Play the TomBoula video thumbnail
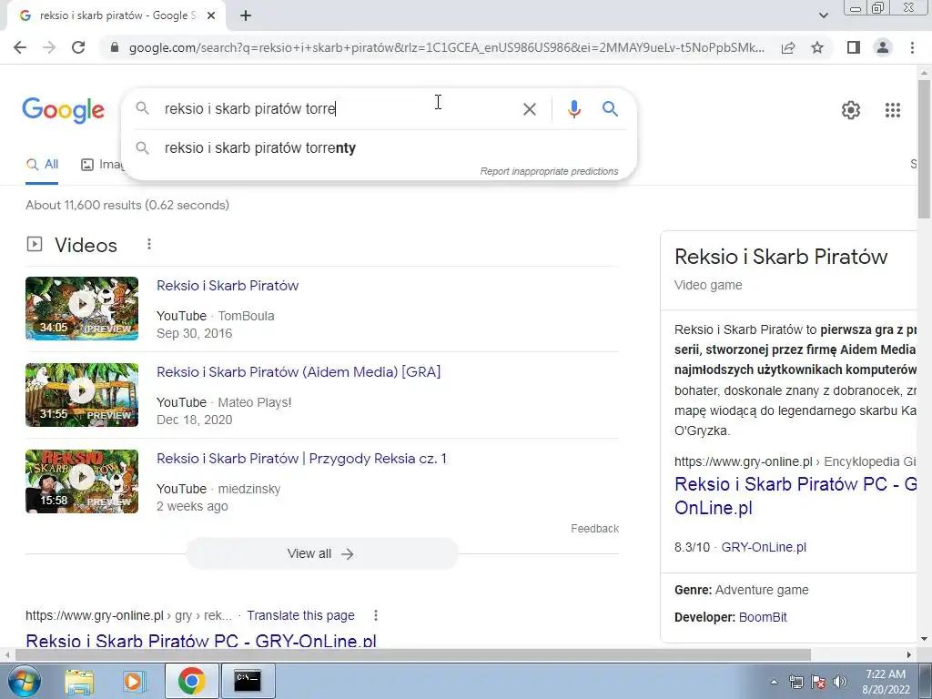Image resolution: width=932 pixels, height=699 pixels. 81,309
